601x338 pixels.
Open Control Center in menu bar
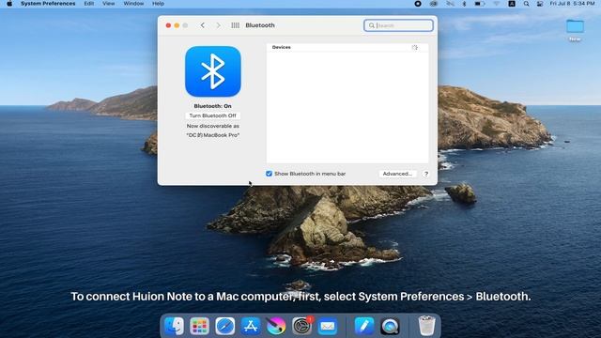click(x=540, y=4)
